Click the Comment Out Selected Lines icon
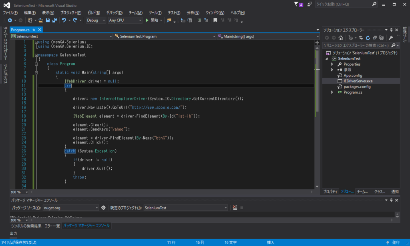 [199, 20]
